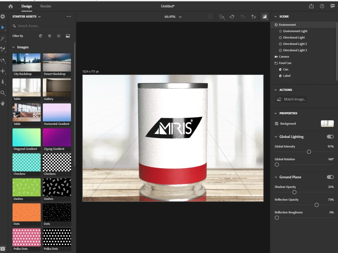This screenshot has height=253, width=338.
Task: Click the Home icon
Action: 11,6
